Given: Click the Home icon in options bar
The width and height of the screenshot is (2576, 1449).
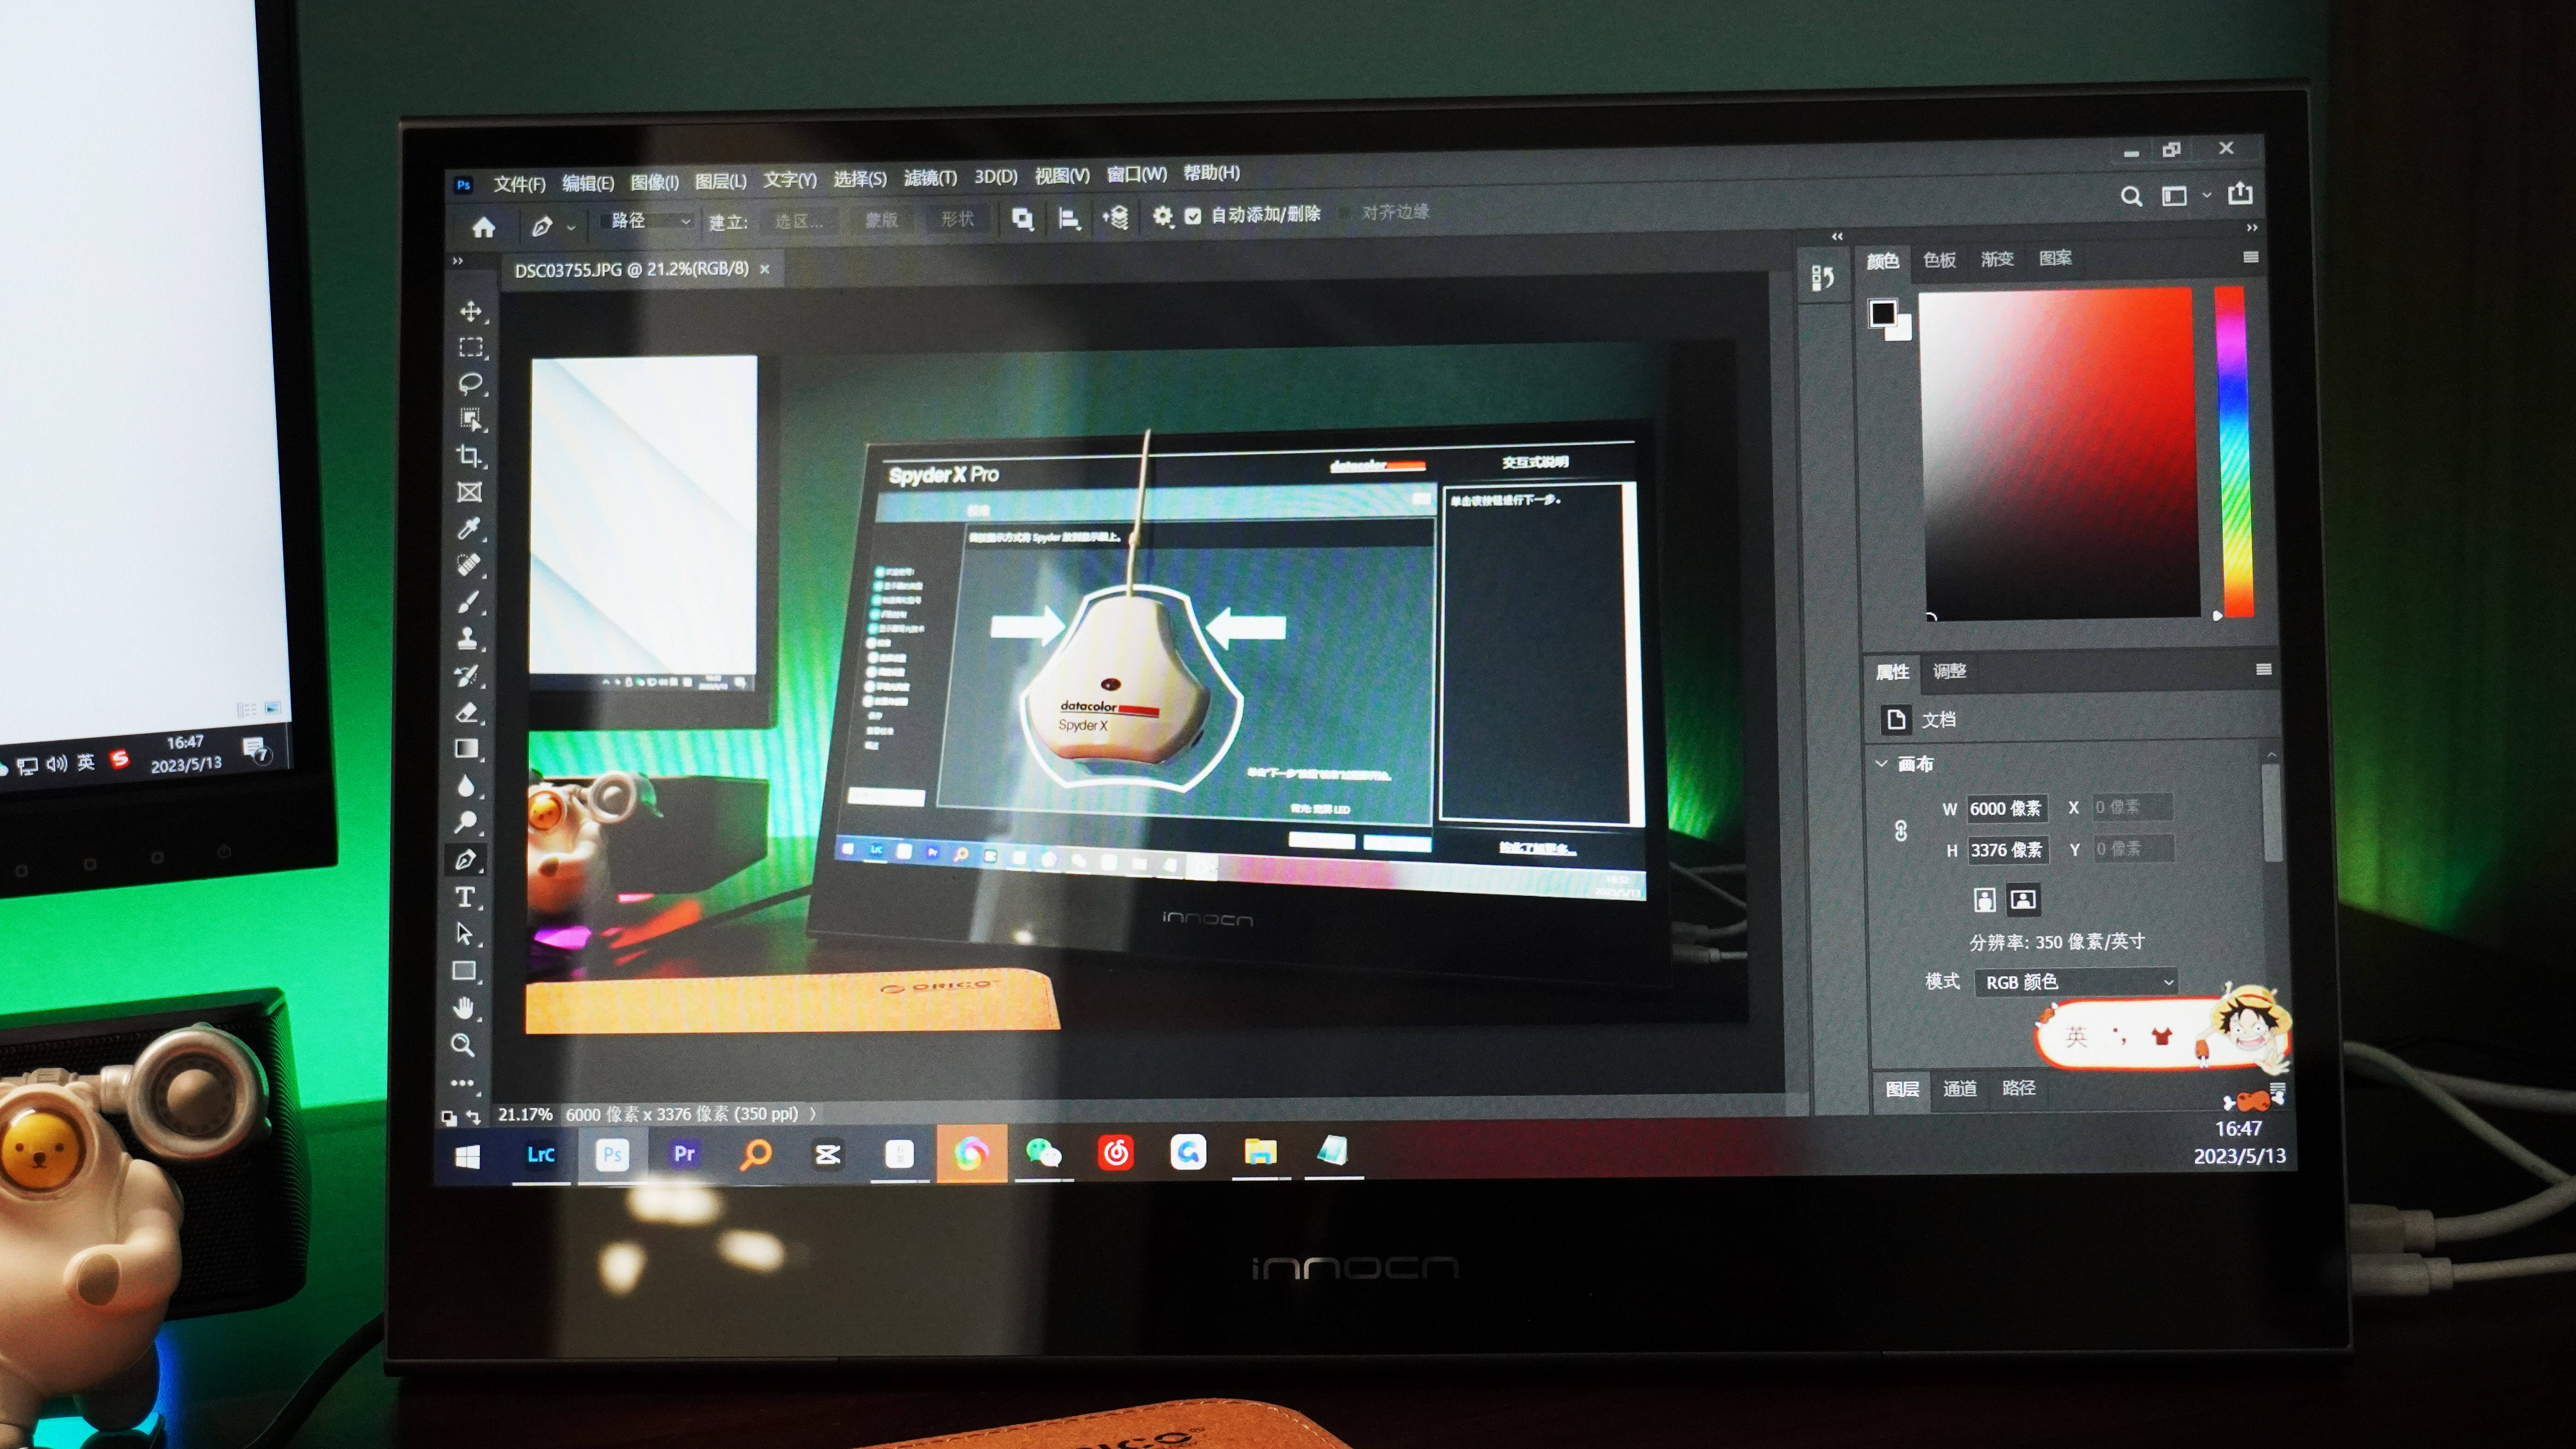Looking at the screenshot, I should [x=484, y=227].
